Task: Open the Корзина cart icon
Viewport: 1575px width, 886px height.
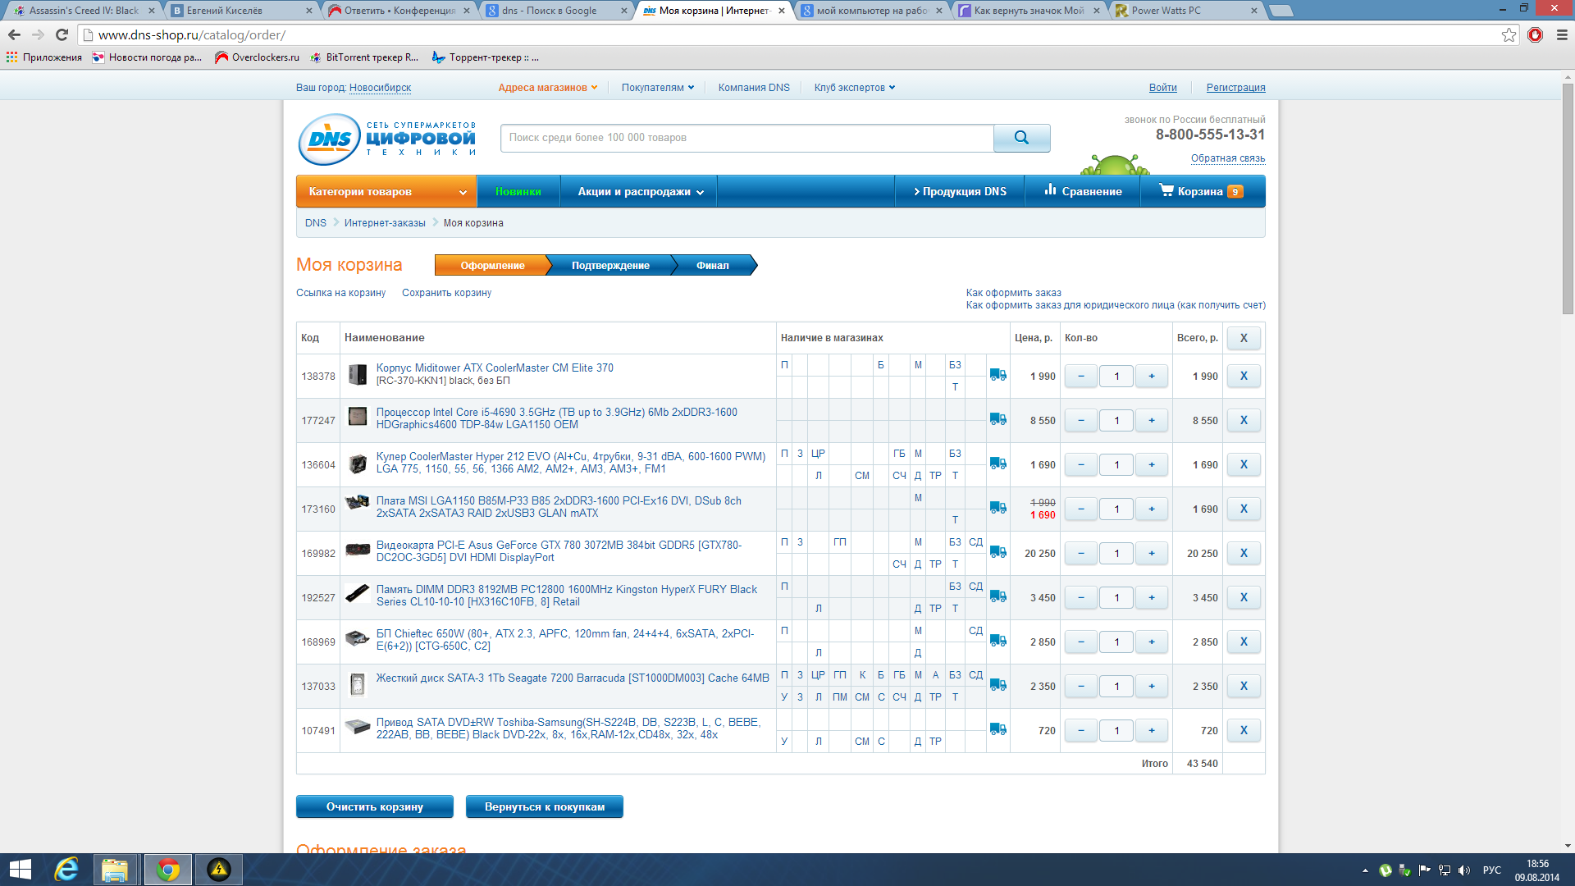Action: pyautogui.click(x=1166, y=190)
